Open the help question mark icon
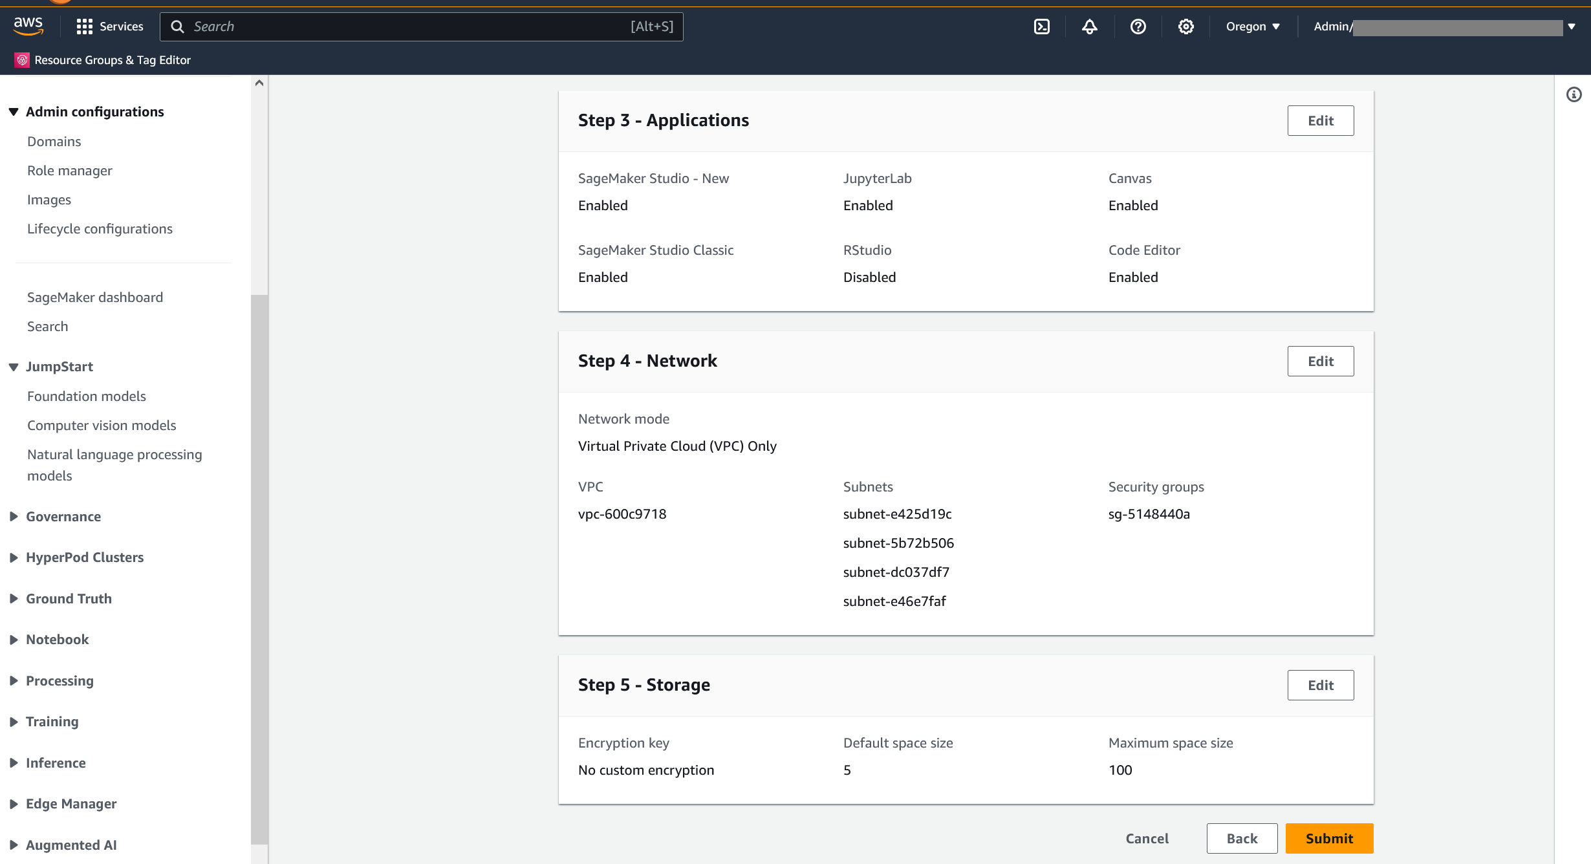 click(x=1138, y=27)
